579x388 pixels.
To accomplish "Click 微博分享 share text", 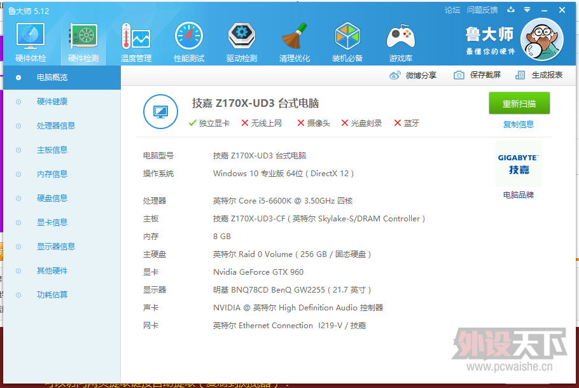I will tap(421, 75).
